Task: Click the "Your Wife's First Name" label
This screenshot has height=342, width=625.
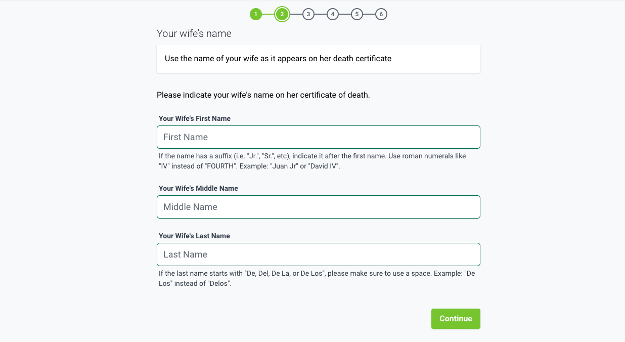Action: click(x=195, y=118)
